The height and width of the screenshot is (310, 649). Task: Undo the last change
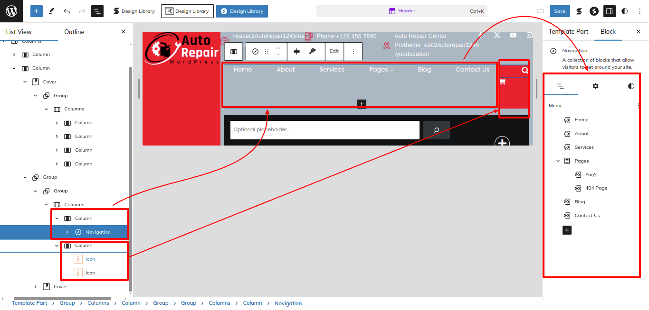[x=67, y=11]
